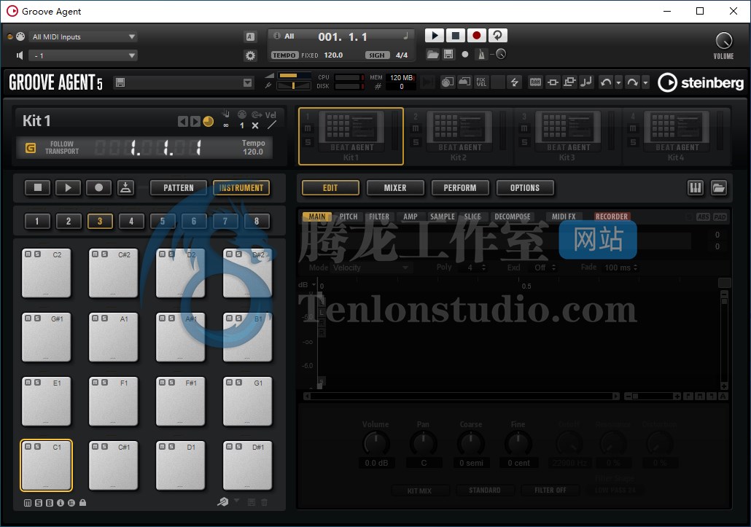
Task: Click the Steinberg logo
Action: coord(700,83)
